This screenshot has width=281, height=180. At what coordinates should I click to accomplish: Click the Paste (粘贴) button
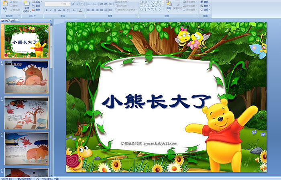tap(5, 5)
